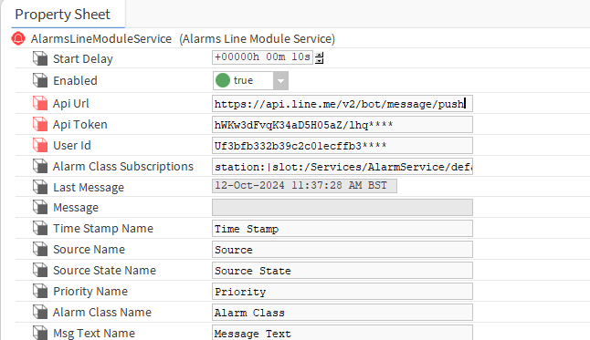Select the User Id input field
Viewport: 590px width, 340px height.
(x=342, y=146)
